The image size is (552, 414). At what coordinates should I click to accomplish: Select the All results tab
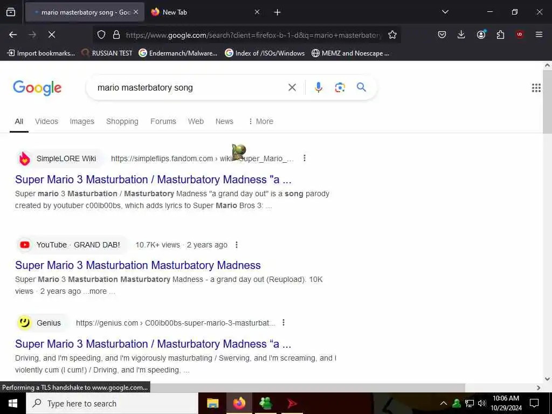pyautogui.click(x=19, y=121)
